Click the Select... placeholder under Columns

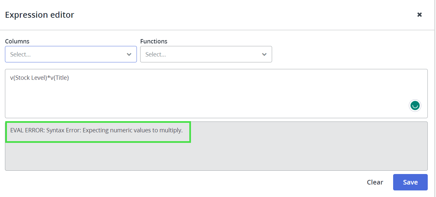click(20, 55)
